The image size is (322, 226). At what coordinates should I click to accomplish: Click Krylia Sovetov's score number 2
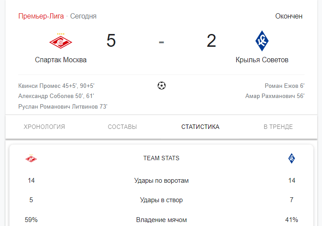(x=211, y=41)
